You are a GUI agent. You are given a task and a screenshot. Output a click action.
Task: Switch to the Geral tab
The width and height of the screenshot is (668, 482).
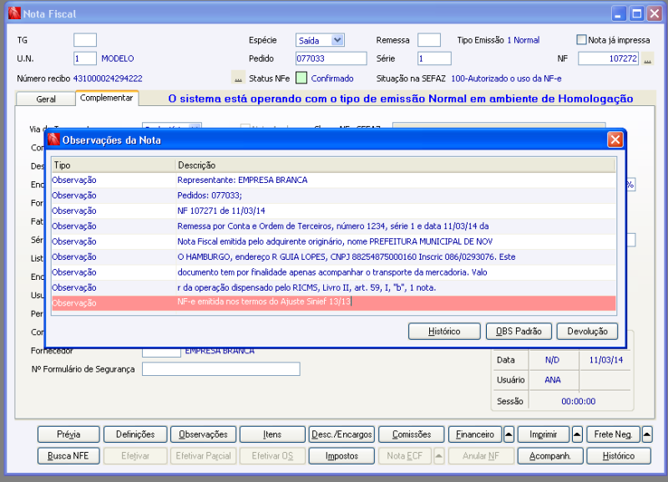pos(46,99)
